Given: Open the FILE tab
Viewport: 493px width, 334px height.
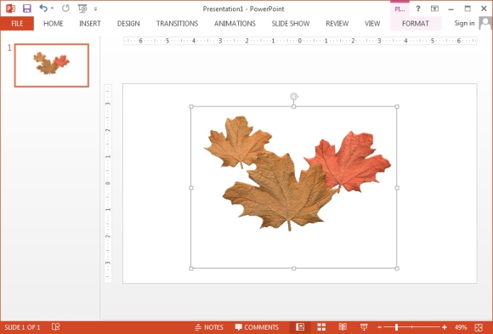Looking at the screenshot, I should click(17, 24).
